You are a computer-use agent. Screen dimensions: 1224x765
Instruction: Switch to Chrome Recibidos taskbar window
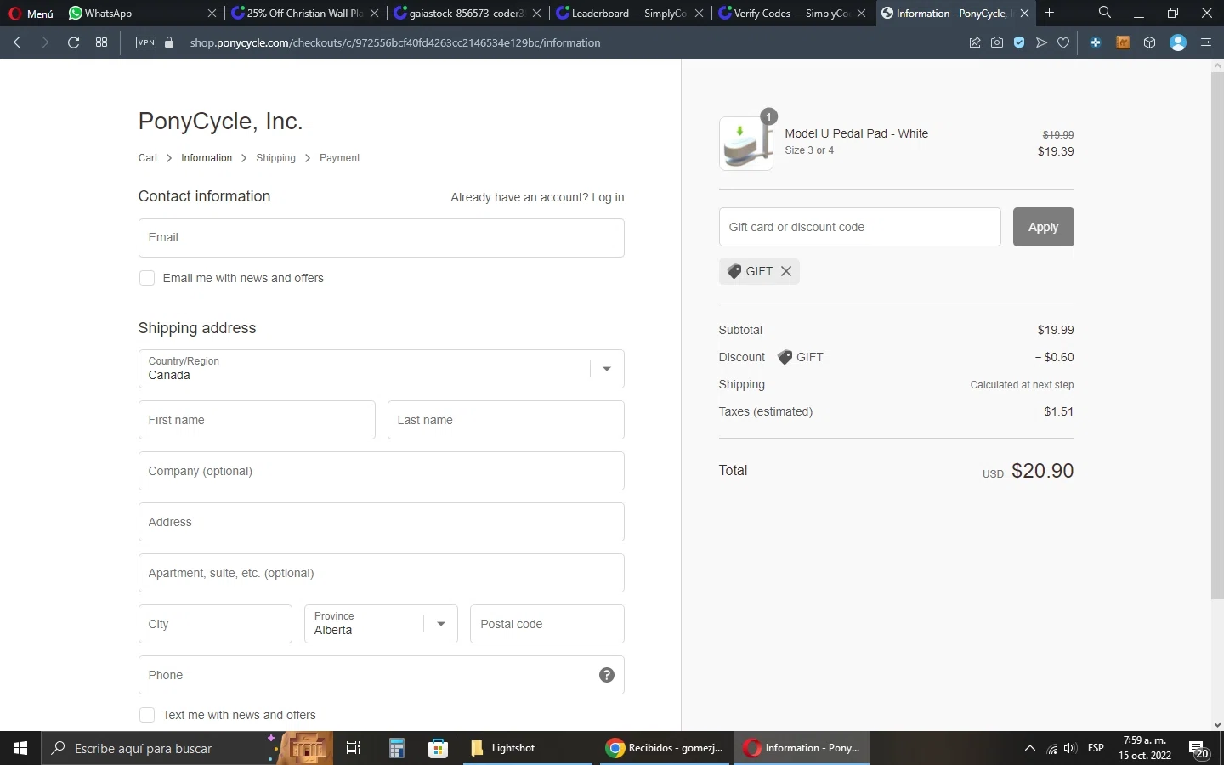tap(666, 748)
